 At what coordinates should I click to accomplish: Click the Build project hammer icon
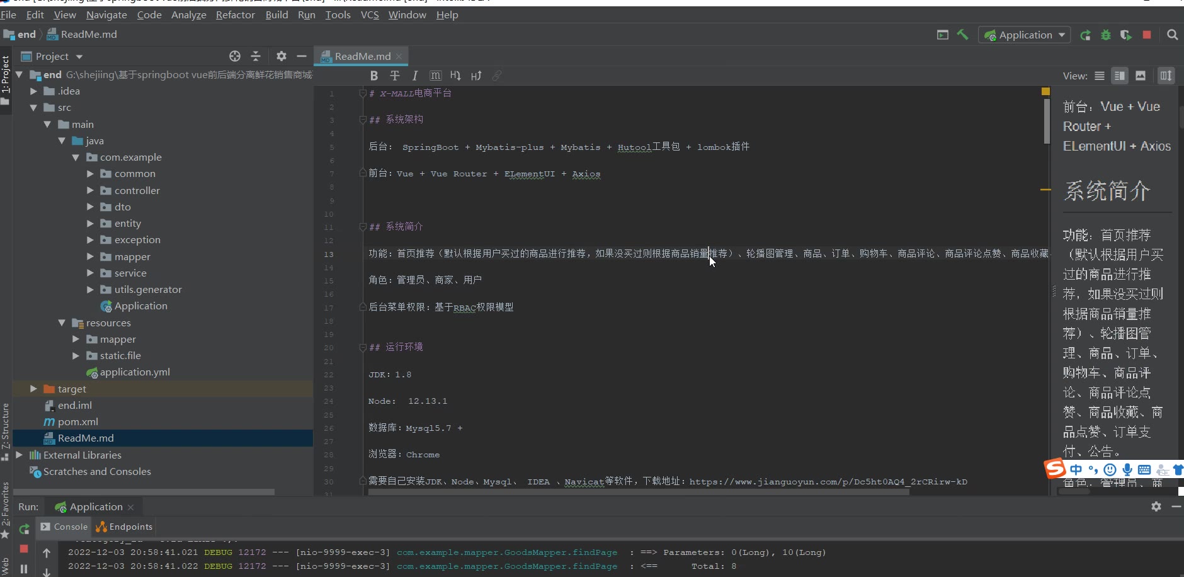pyautogui.click(x=962, y=35)
